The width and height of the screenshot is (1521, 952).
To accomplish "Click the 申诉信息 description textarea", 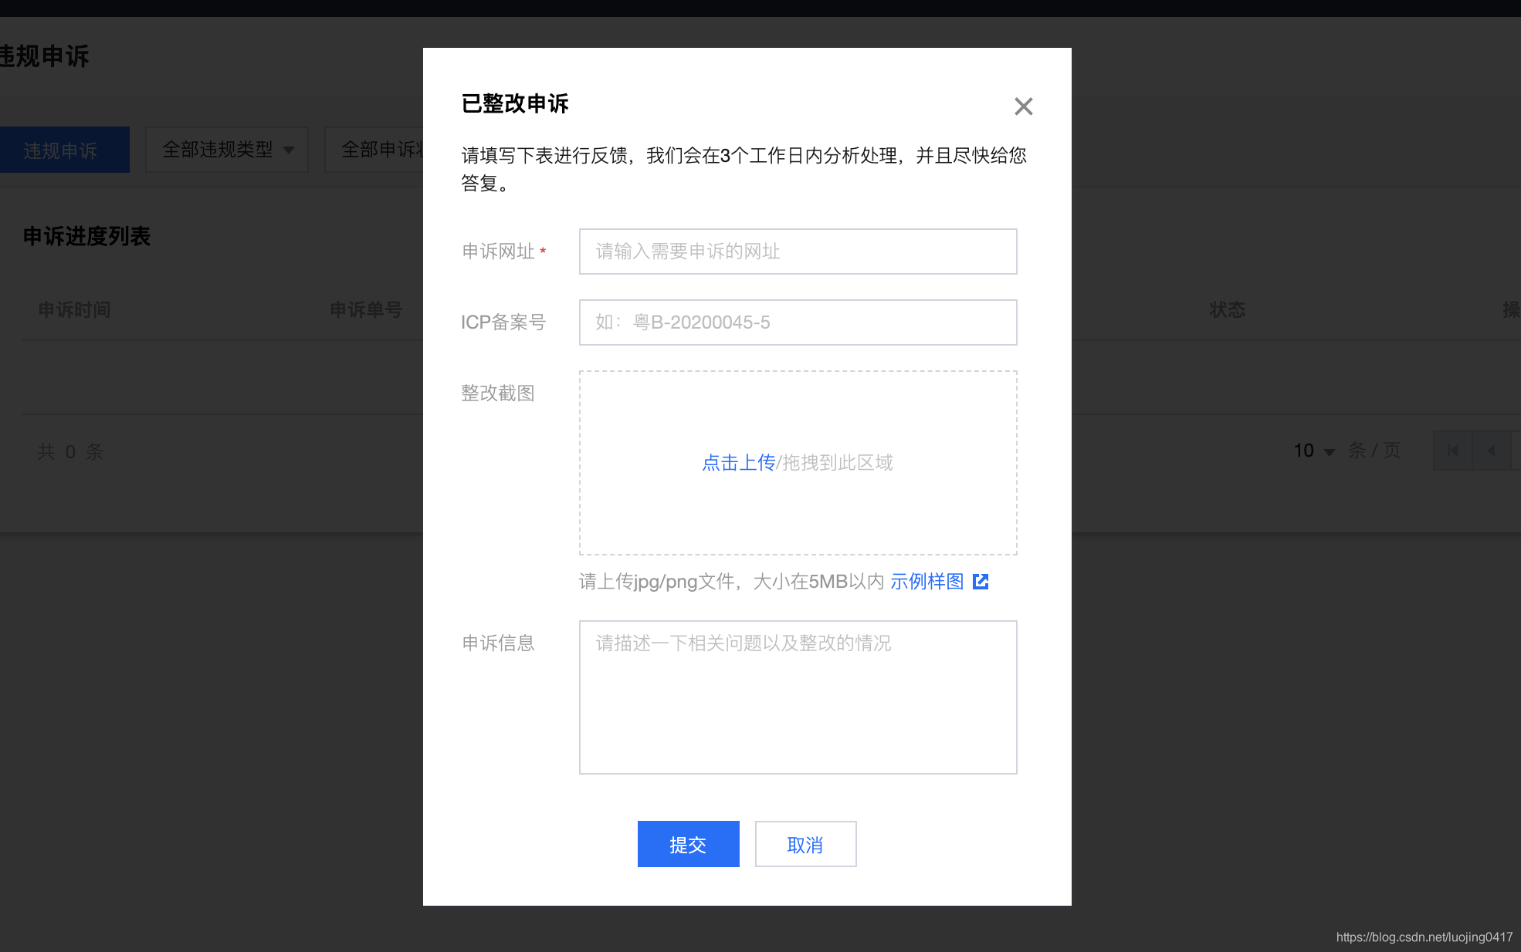I will point(798,697).
